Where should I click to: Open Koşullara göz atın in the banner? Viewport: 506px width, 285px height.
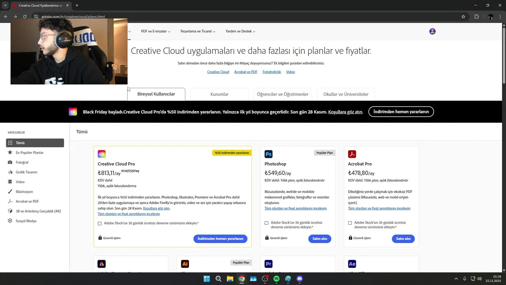click(x=345, y=112)
